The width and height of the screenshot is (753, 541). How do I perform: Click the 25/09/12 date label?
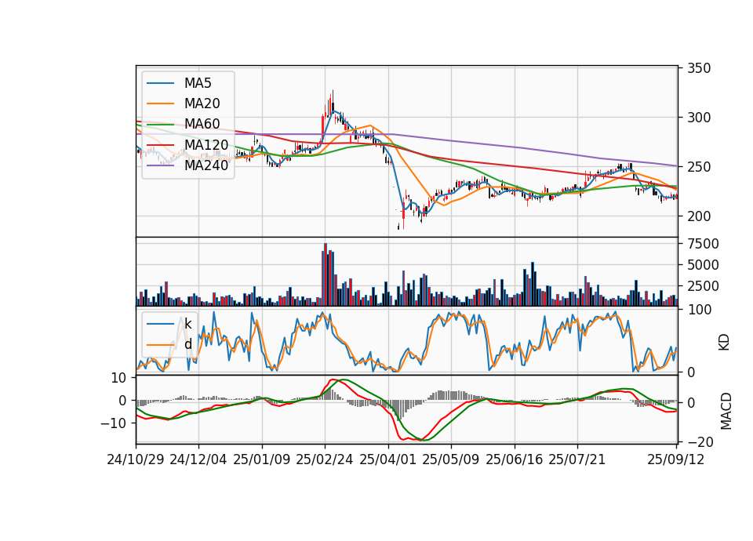[676, 459]
